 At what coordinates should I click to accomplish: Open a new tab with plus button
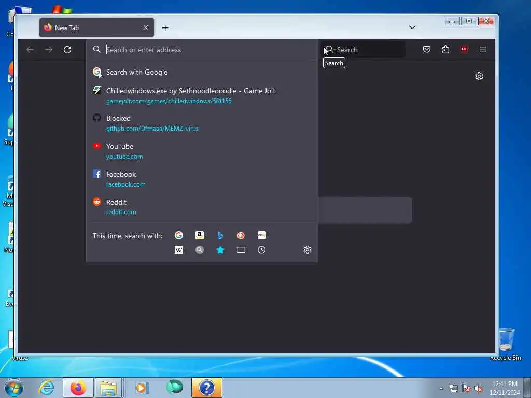coord(165,28)
